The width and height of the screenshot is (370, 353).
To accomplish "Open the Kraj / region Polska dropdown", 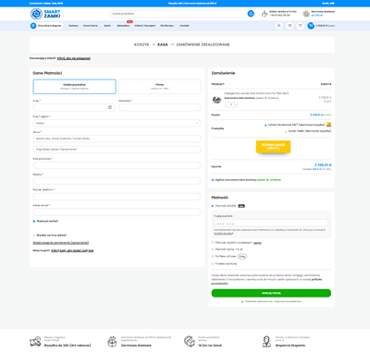I will [117, 123].
